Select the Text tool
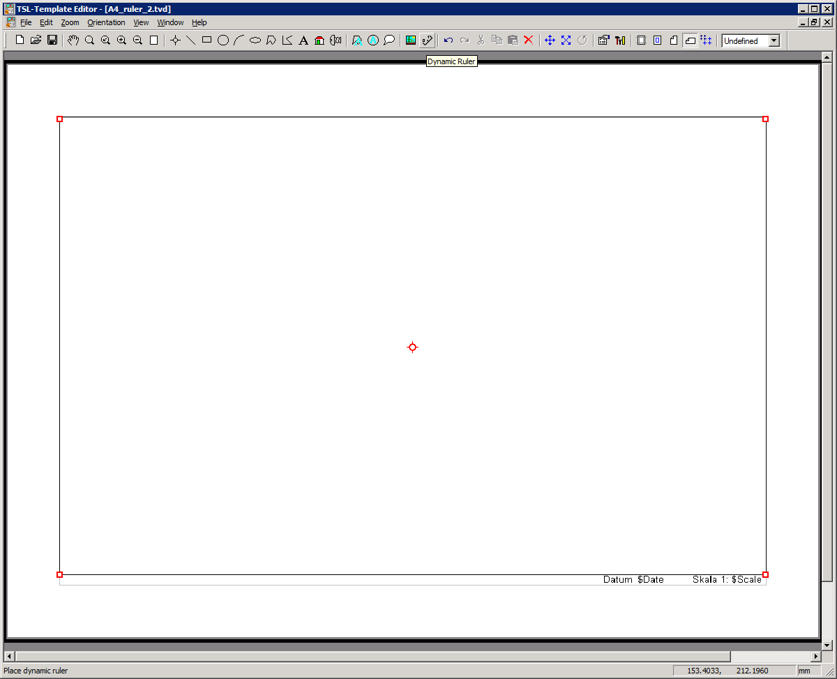This screenshot has height=679, width=837. point(303,40)
